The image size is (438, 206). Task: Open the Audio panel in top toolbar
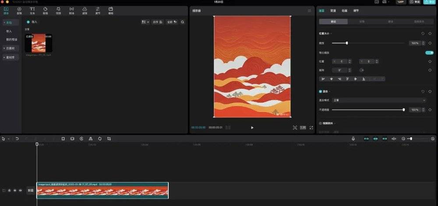[x=19, y=10]
